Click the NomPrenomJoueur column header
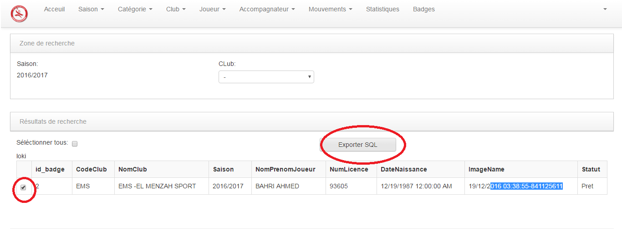Viewport: 622px width, 232px height. coord(286,169)
